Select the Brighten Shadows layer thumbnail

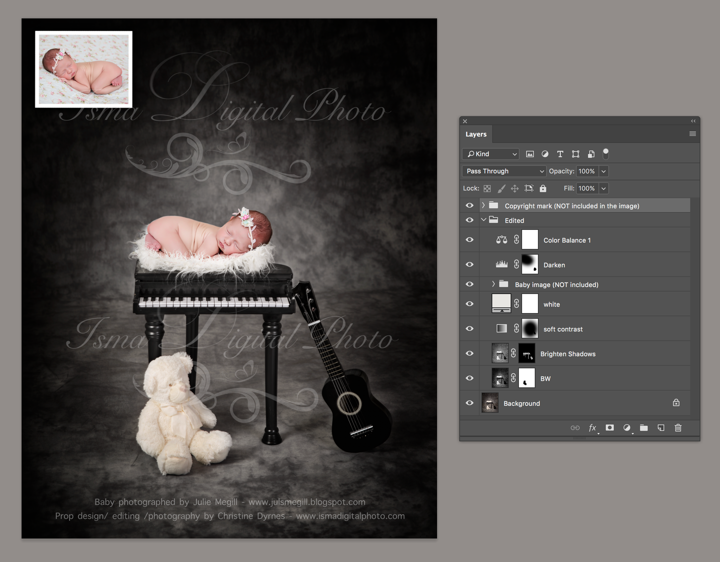point(500,353)
